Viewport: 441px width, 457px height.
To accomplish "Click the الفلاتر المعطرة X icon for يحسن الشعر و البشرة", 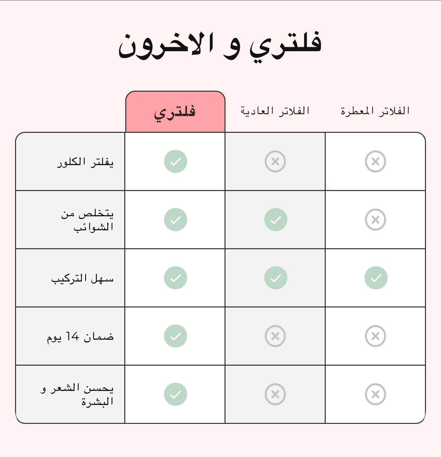I will (x=376, y=394).
